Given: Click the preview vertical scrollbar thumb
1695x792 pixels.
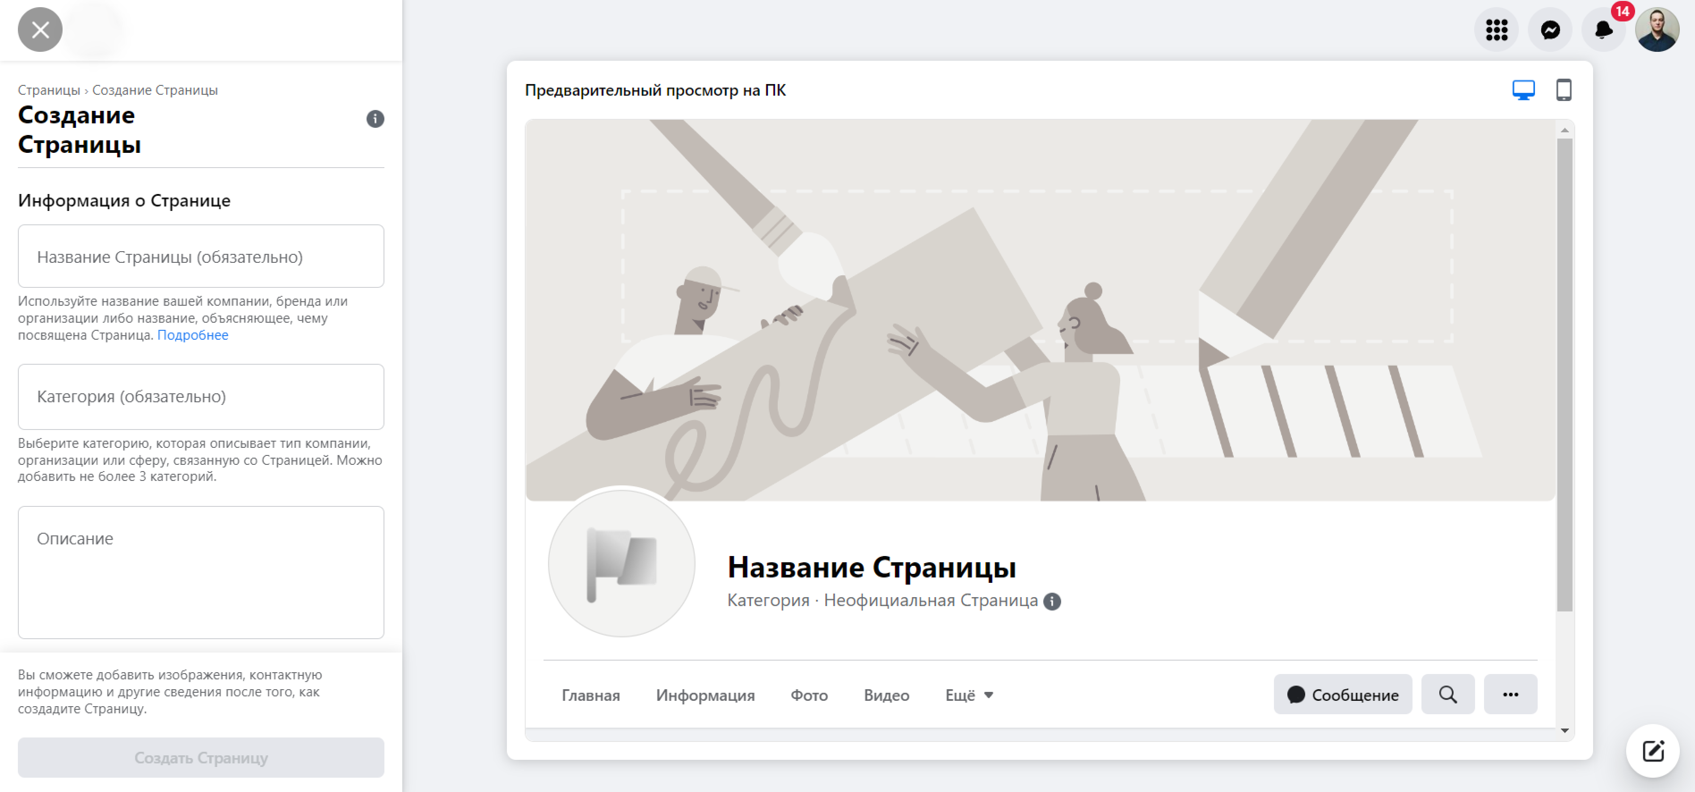Looking at the screenshot, I should pyautogui.click(x=1564, y=375).
